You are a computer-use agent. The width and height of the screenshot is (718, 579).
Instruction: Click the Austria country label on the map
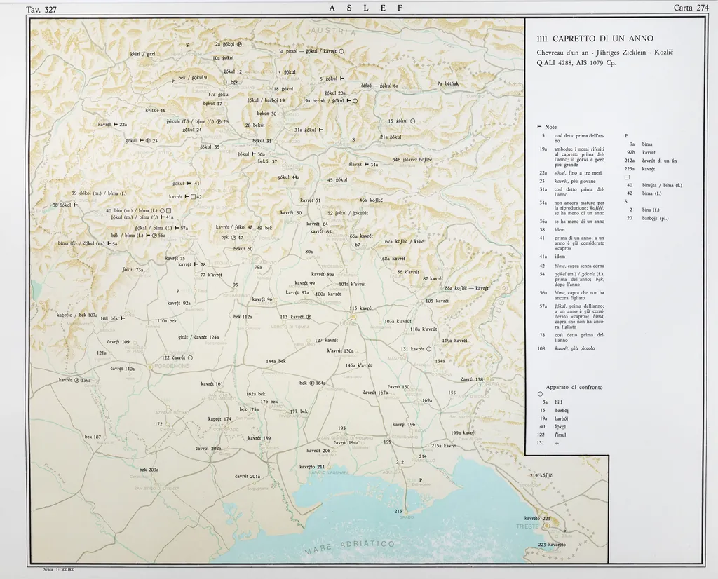[x=334, y=33]
